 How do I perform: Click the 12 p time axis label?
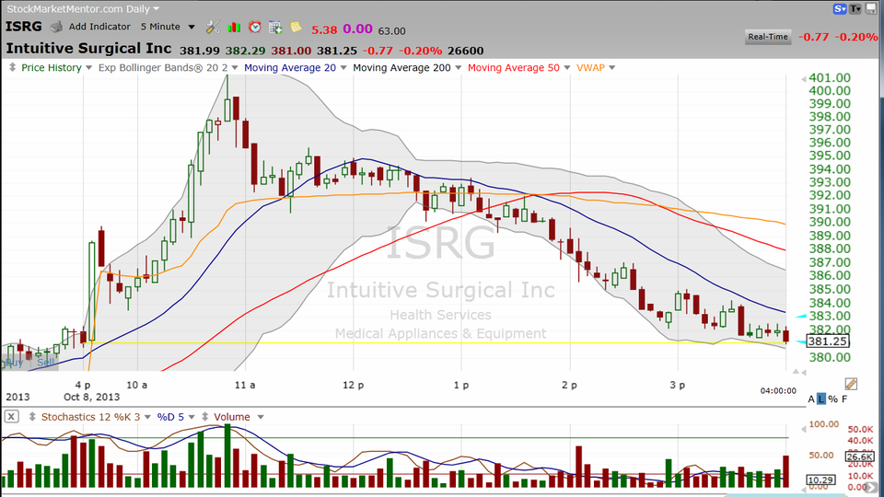353,385
